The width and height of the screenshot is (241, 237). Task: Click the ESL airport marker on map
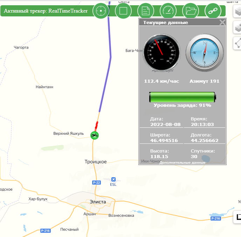pyautogui.click(x=113, y=182)
